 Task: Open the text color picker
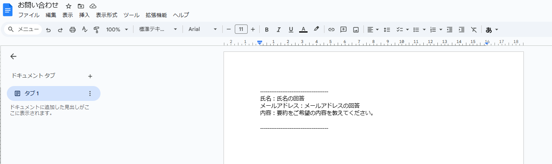[x=304, y=29]
